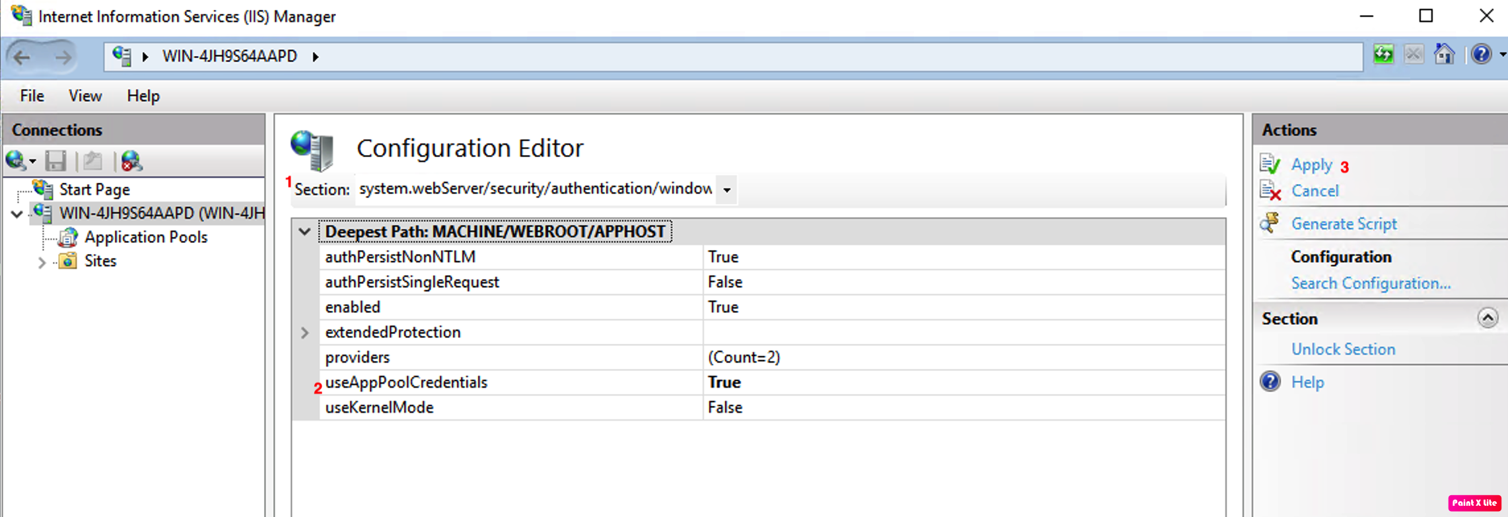This screenshot has width=1508, height=517.
Task: Select Application Pools in the tree
Action: coord(145,237)
